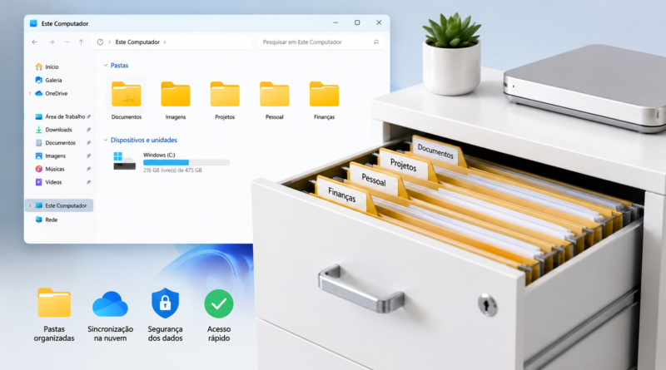Select the Imagens folder icon
The height and width of the screenshot is (370, 666).
(x=176, y=94)
